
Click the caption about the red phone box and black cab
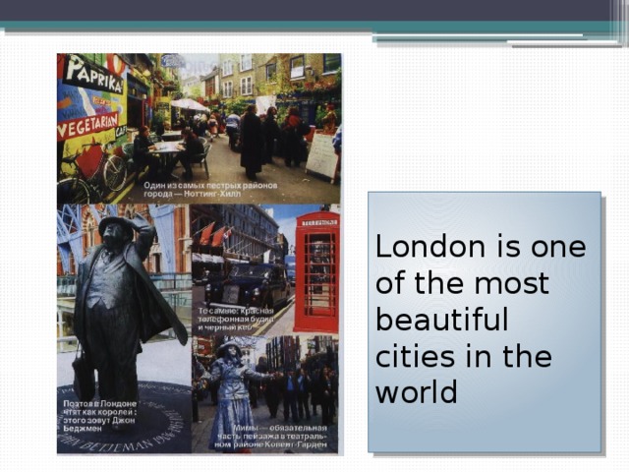click(x=236, y=319)
